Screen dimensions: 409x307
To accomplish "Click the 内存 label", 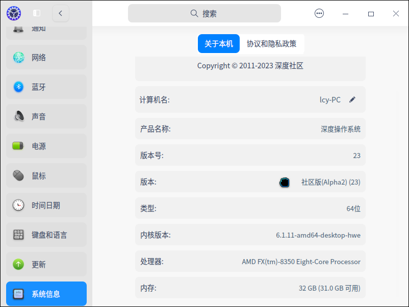I will point(148,288).
